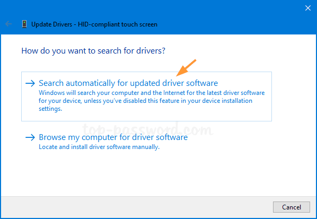Click the back arrow in the title bar

pyautogui.click(x=8, y=24)
